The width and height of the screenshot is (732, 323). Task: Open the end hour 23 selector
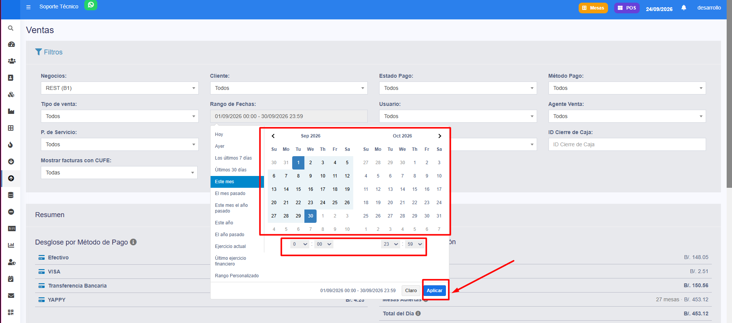tap(391, 244)
